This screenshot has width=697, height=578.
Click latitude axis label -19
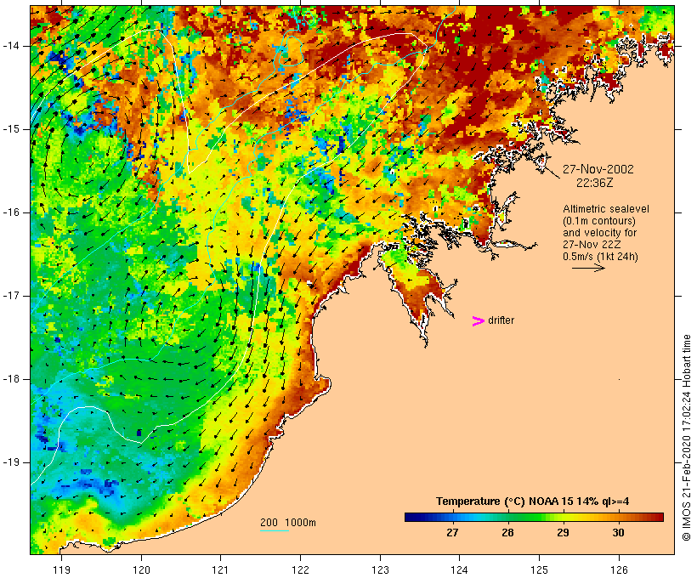[x=11, y=462]
